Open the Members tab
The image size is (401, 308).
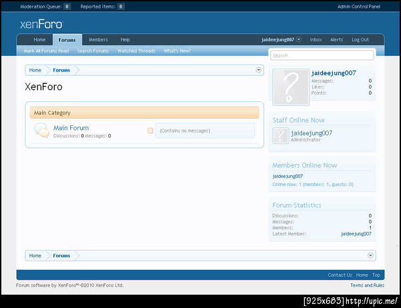(98, 40)
